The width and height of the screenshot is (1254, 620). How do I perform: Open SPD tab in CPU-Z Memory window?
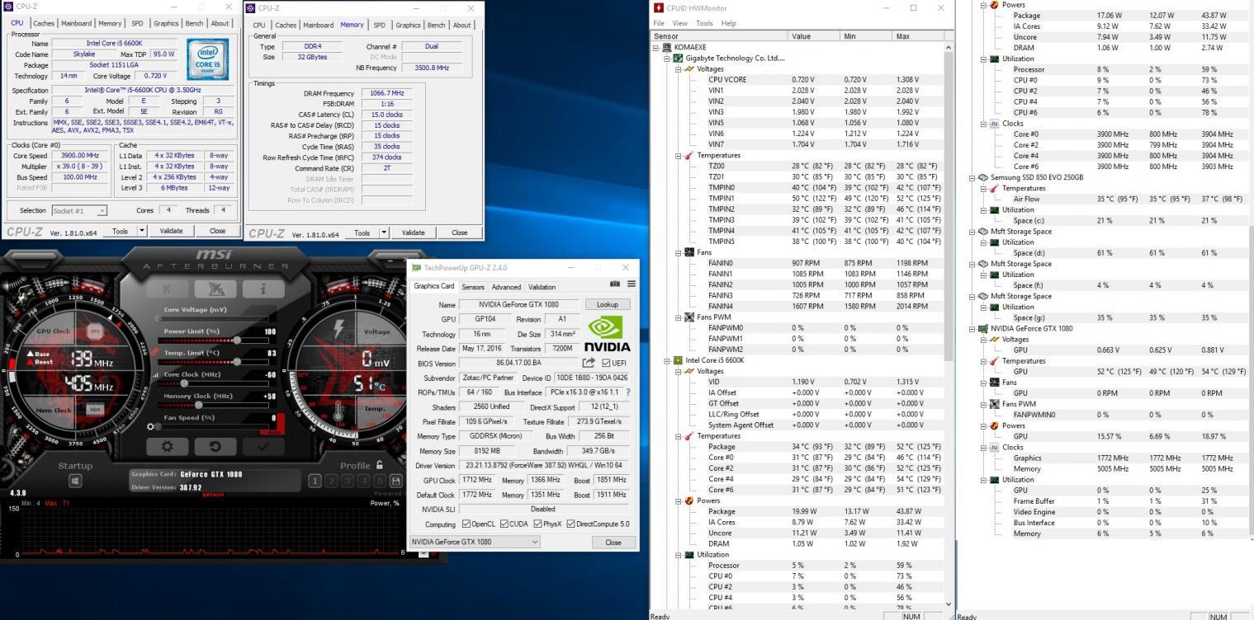pos(379,25)
